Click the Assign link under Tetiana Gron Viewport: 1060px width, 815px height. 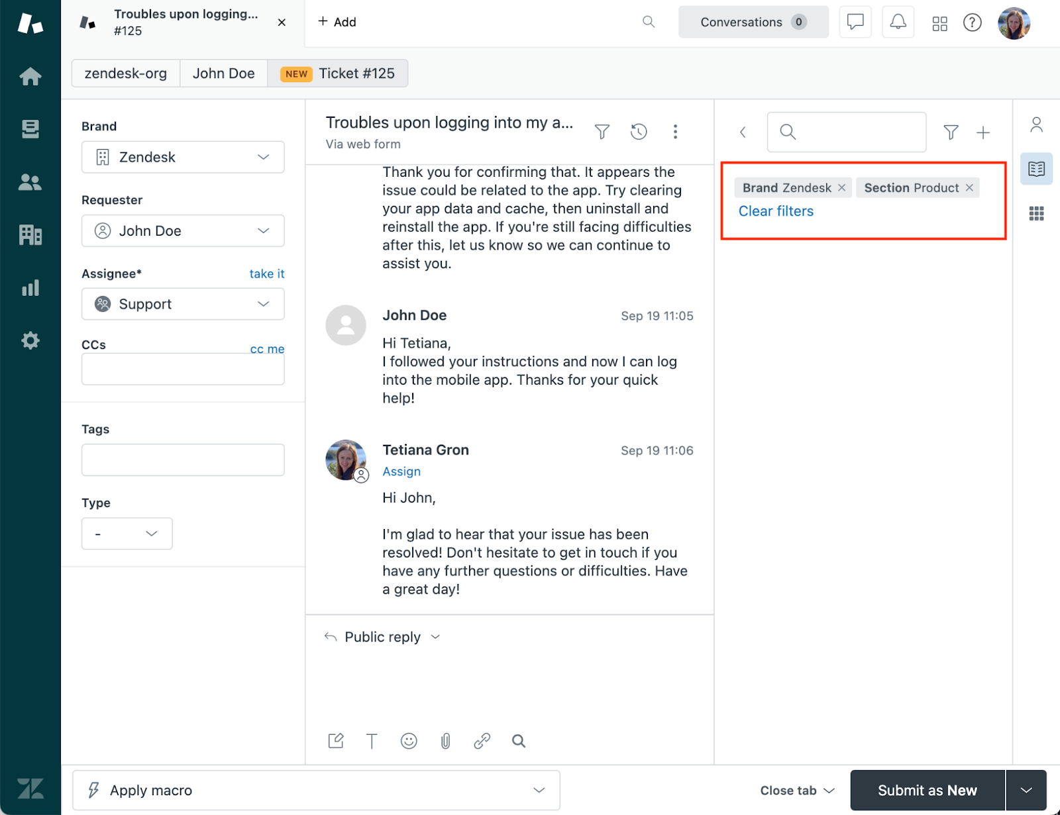point(401,471)
